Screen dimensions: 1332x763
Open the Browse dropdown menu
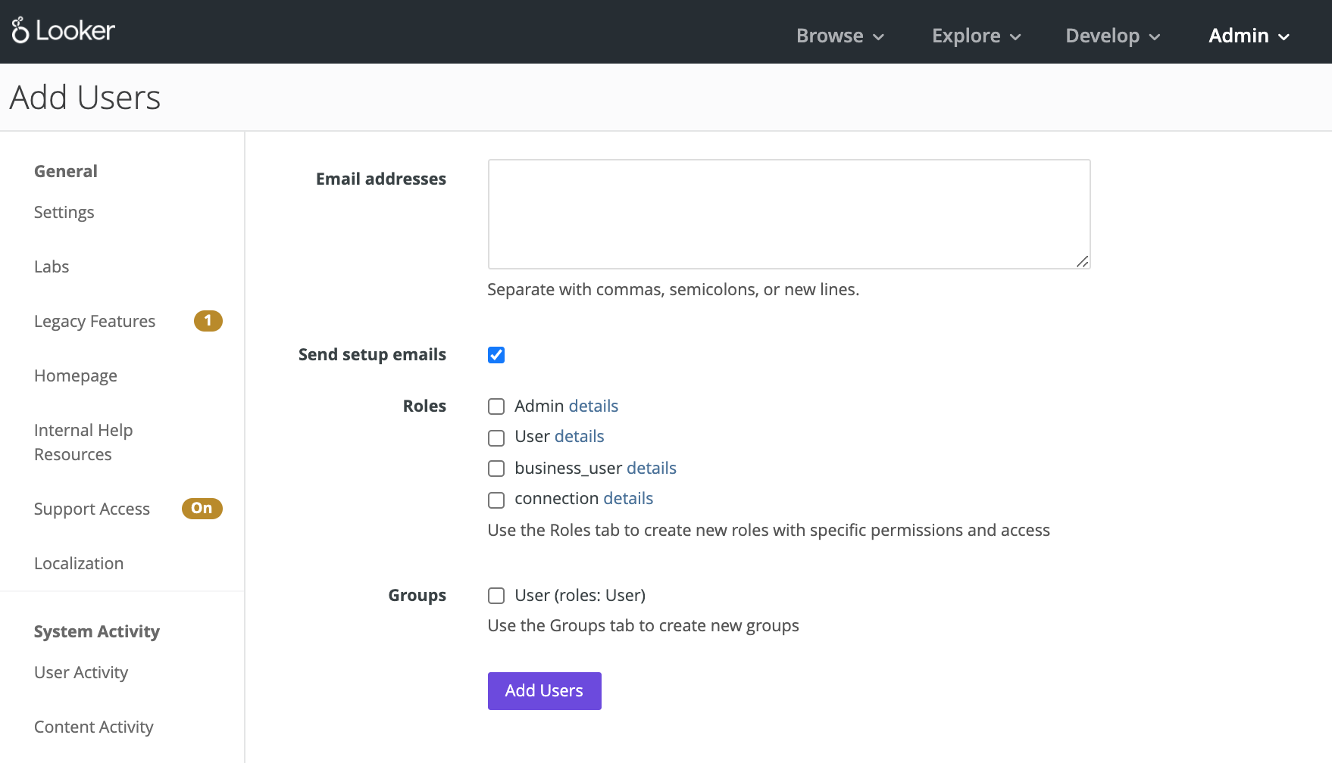(840, 36)
